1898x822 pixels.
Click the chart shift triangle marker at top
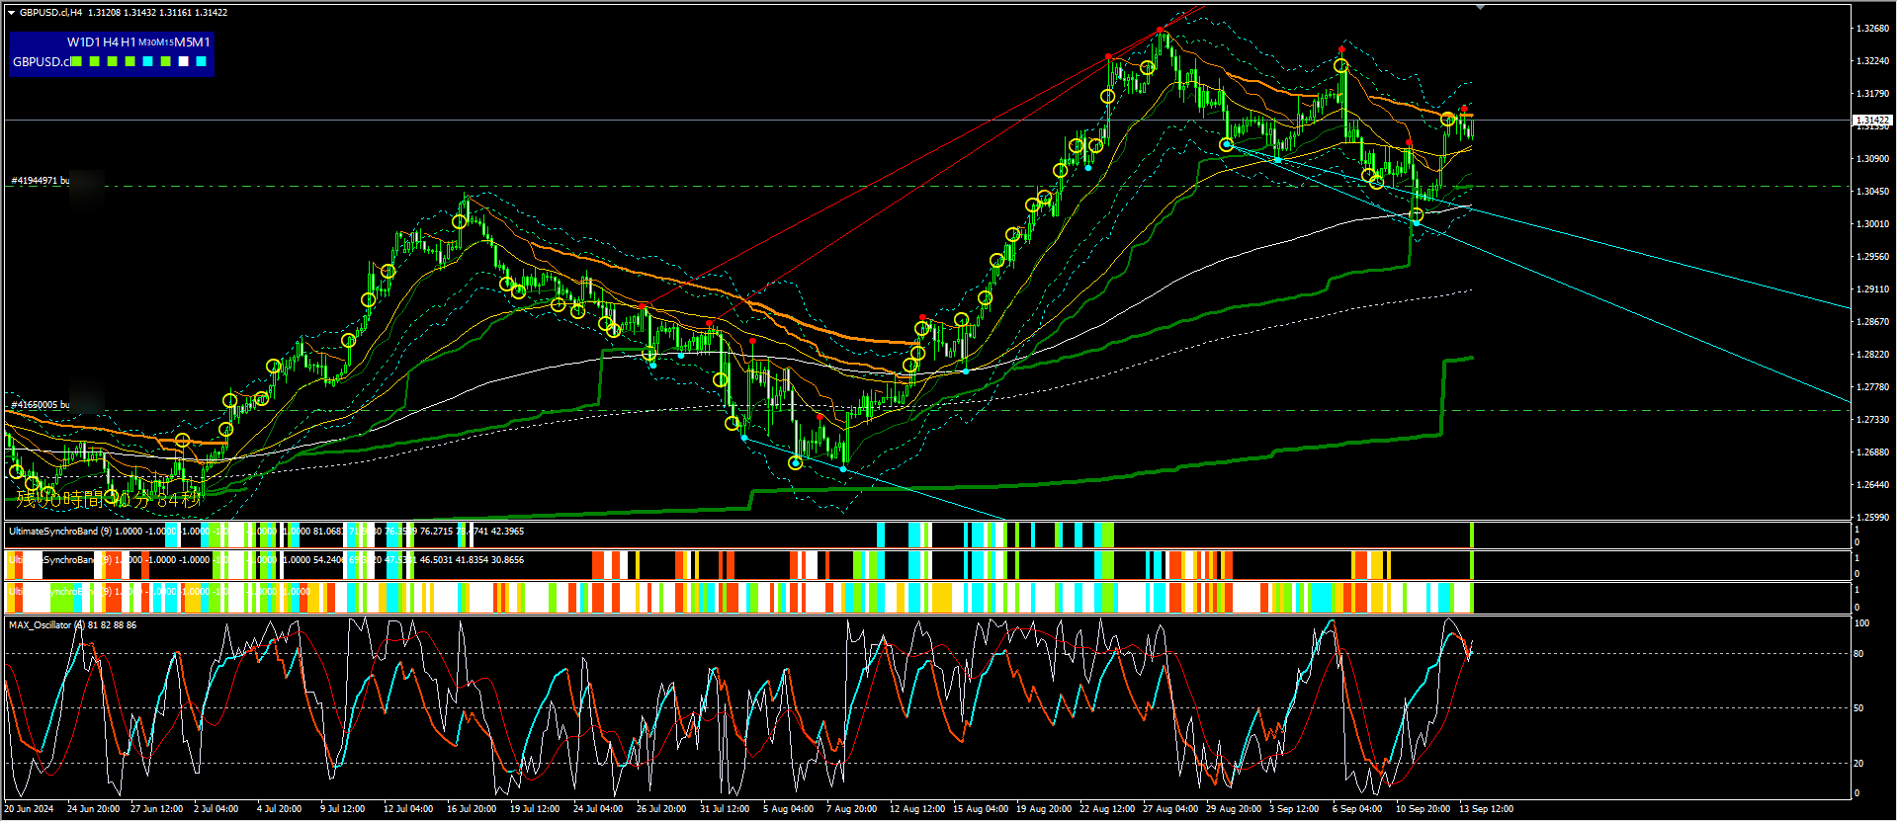pos(1480,7)
